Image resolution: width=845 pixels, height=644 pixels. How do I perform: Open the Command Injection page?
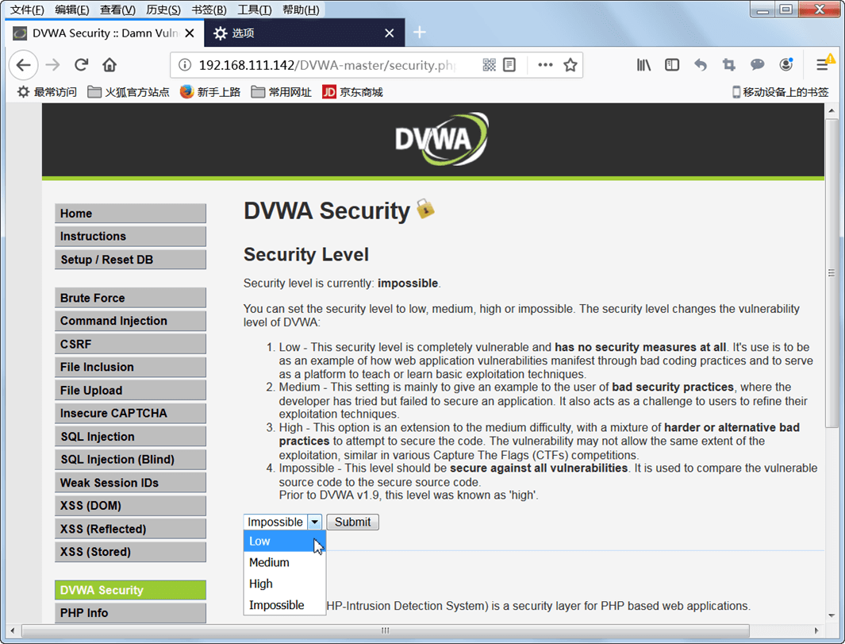(130, 321)
